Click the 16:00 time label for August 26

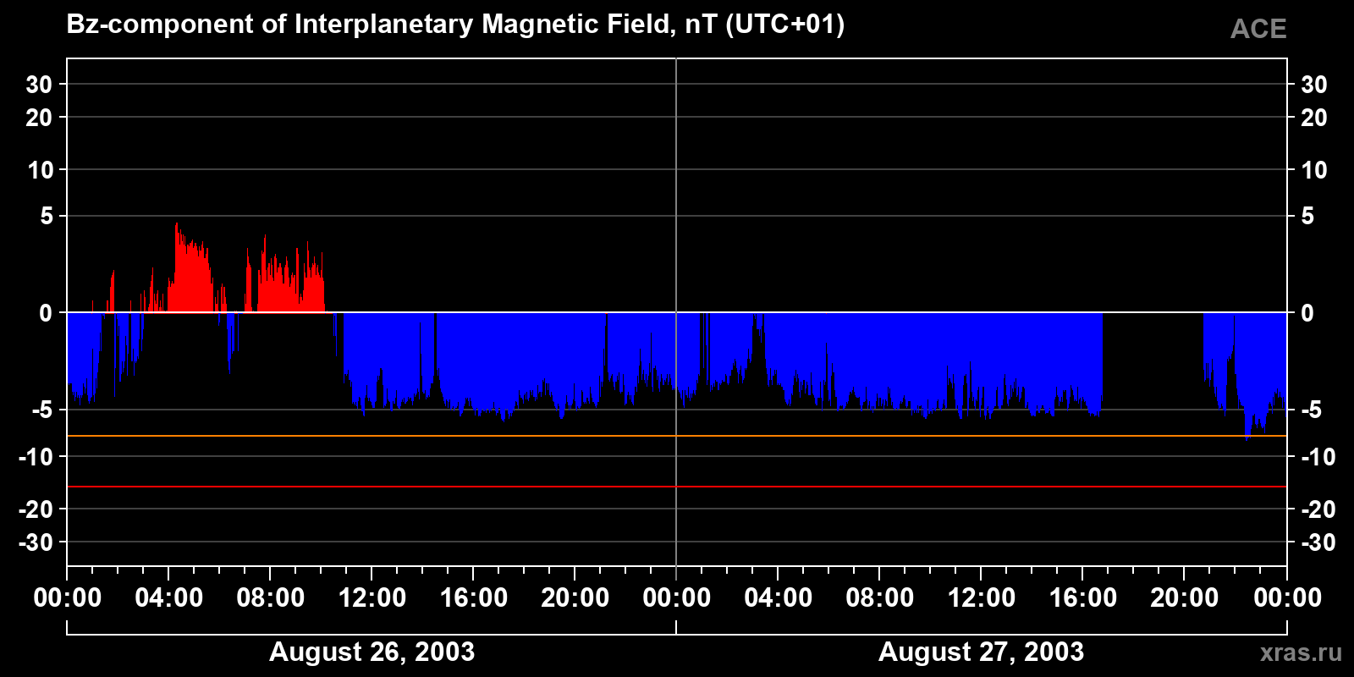coord(474,597)
